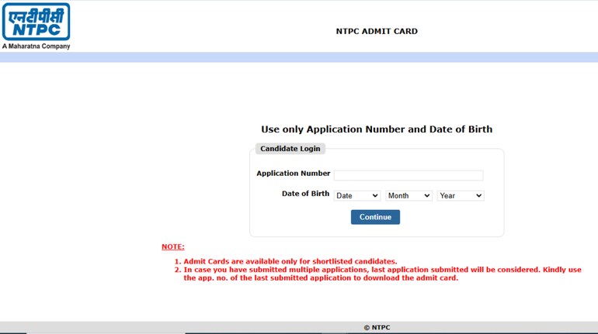Select the Candidate Login legend label
Screen dimensions: 598x334
(x=290, y=149)
